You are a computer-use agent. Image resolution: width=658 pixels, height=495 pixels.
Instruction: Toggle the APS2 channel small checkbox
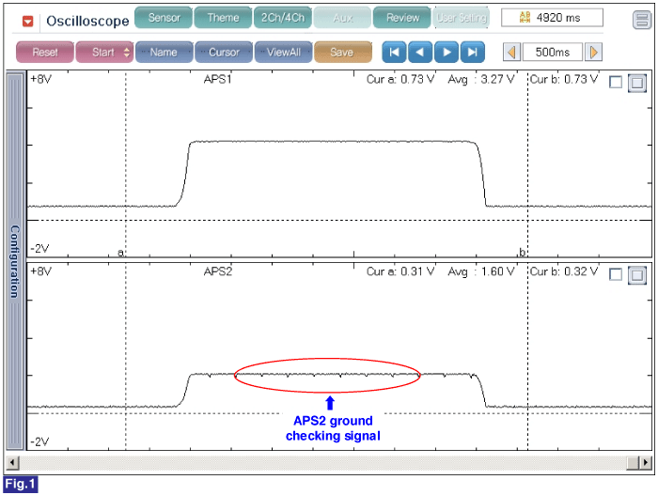tap(615, 275)
